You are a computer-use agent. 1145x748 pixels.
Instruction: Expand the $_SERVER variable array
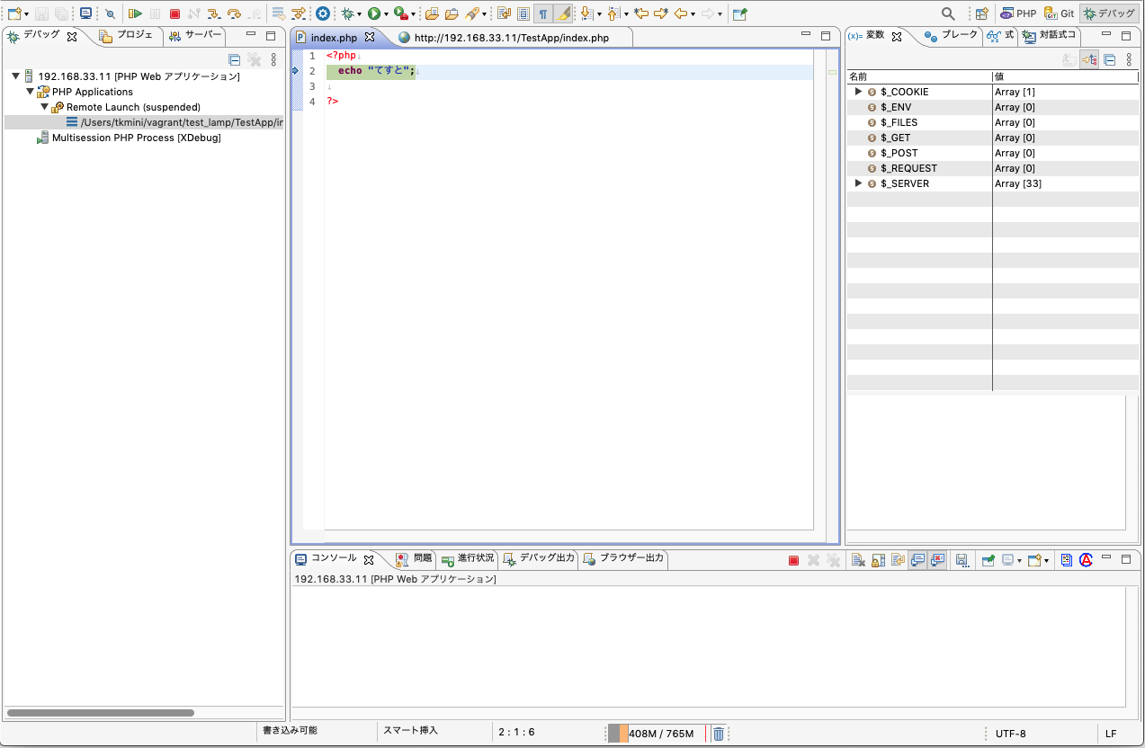coord(858,183)
